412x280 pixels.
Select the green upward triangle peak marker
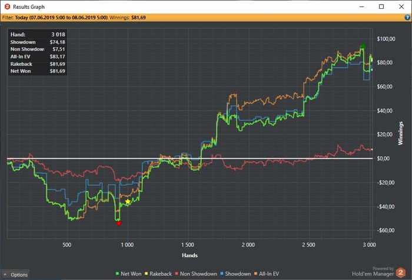pos(363,46)
